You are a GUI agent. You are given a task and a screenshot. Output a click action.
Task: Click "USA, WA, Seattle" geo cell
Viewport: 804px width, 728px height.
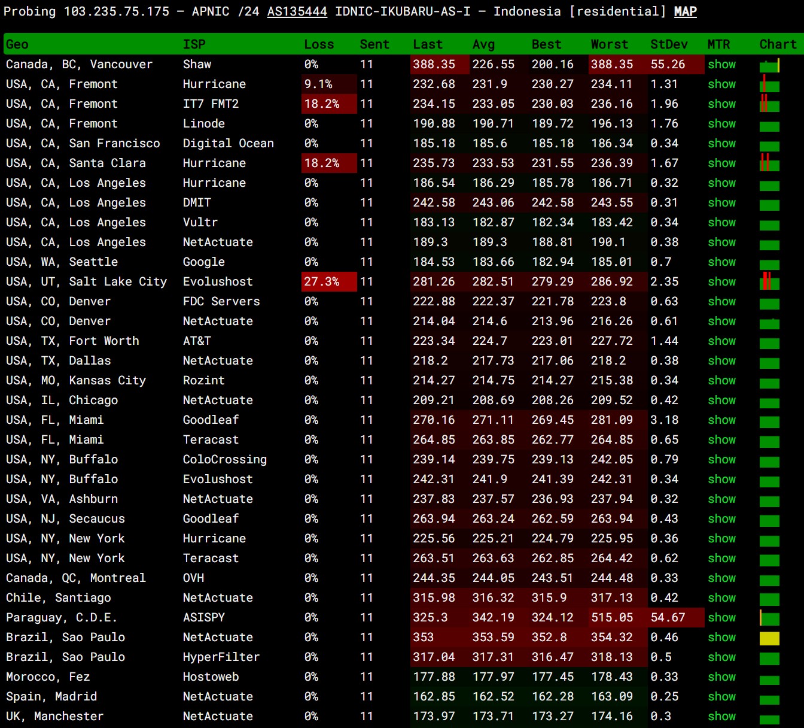pos(62,262)
